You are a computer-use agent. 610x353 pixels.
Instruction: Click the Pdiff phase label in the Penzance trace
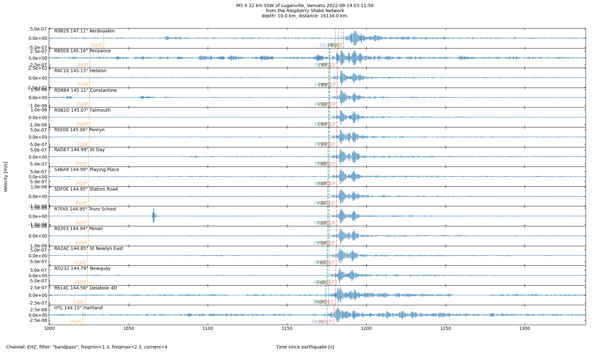[83, 65]
